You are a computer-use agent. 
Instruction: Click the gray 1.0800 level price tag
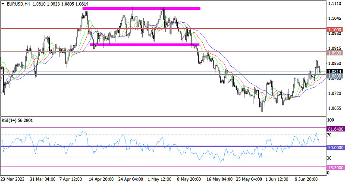[x=335, y=76]
